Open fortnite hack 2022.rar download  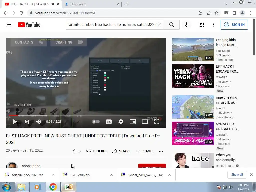[x=27, y=175]
